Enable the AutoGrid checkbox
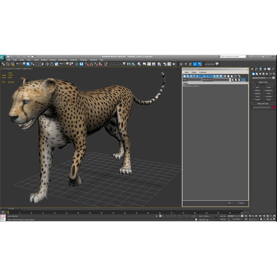277x277 pixels. click(x=257, y=85)
